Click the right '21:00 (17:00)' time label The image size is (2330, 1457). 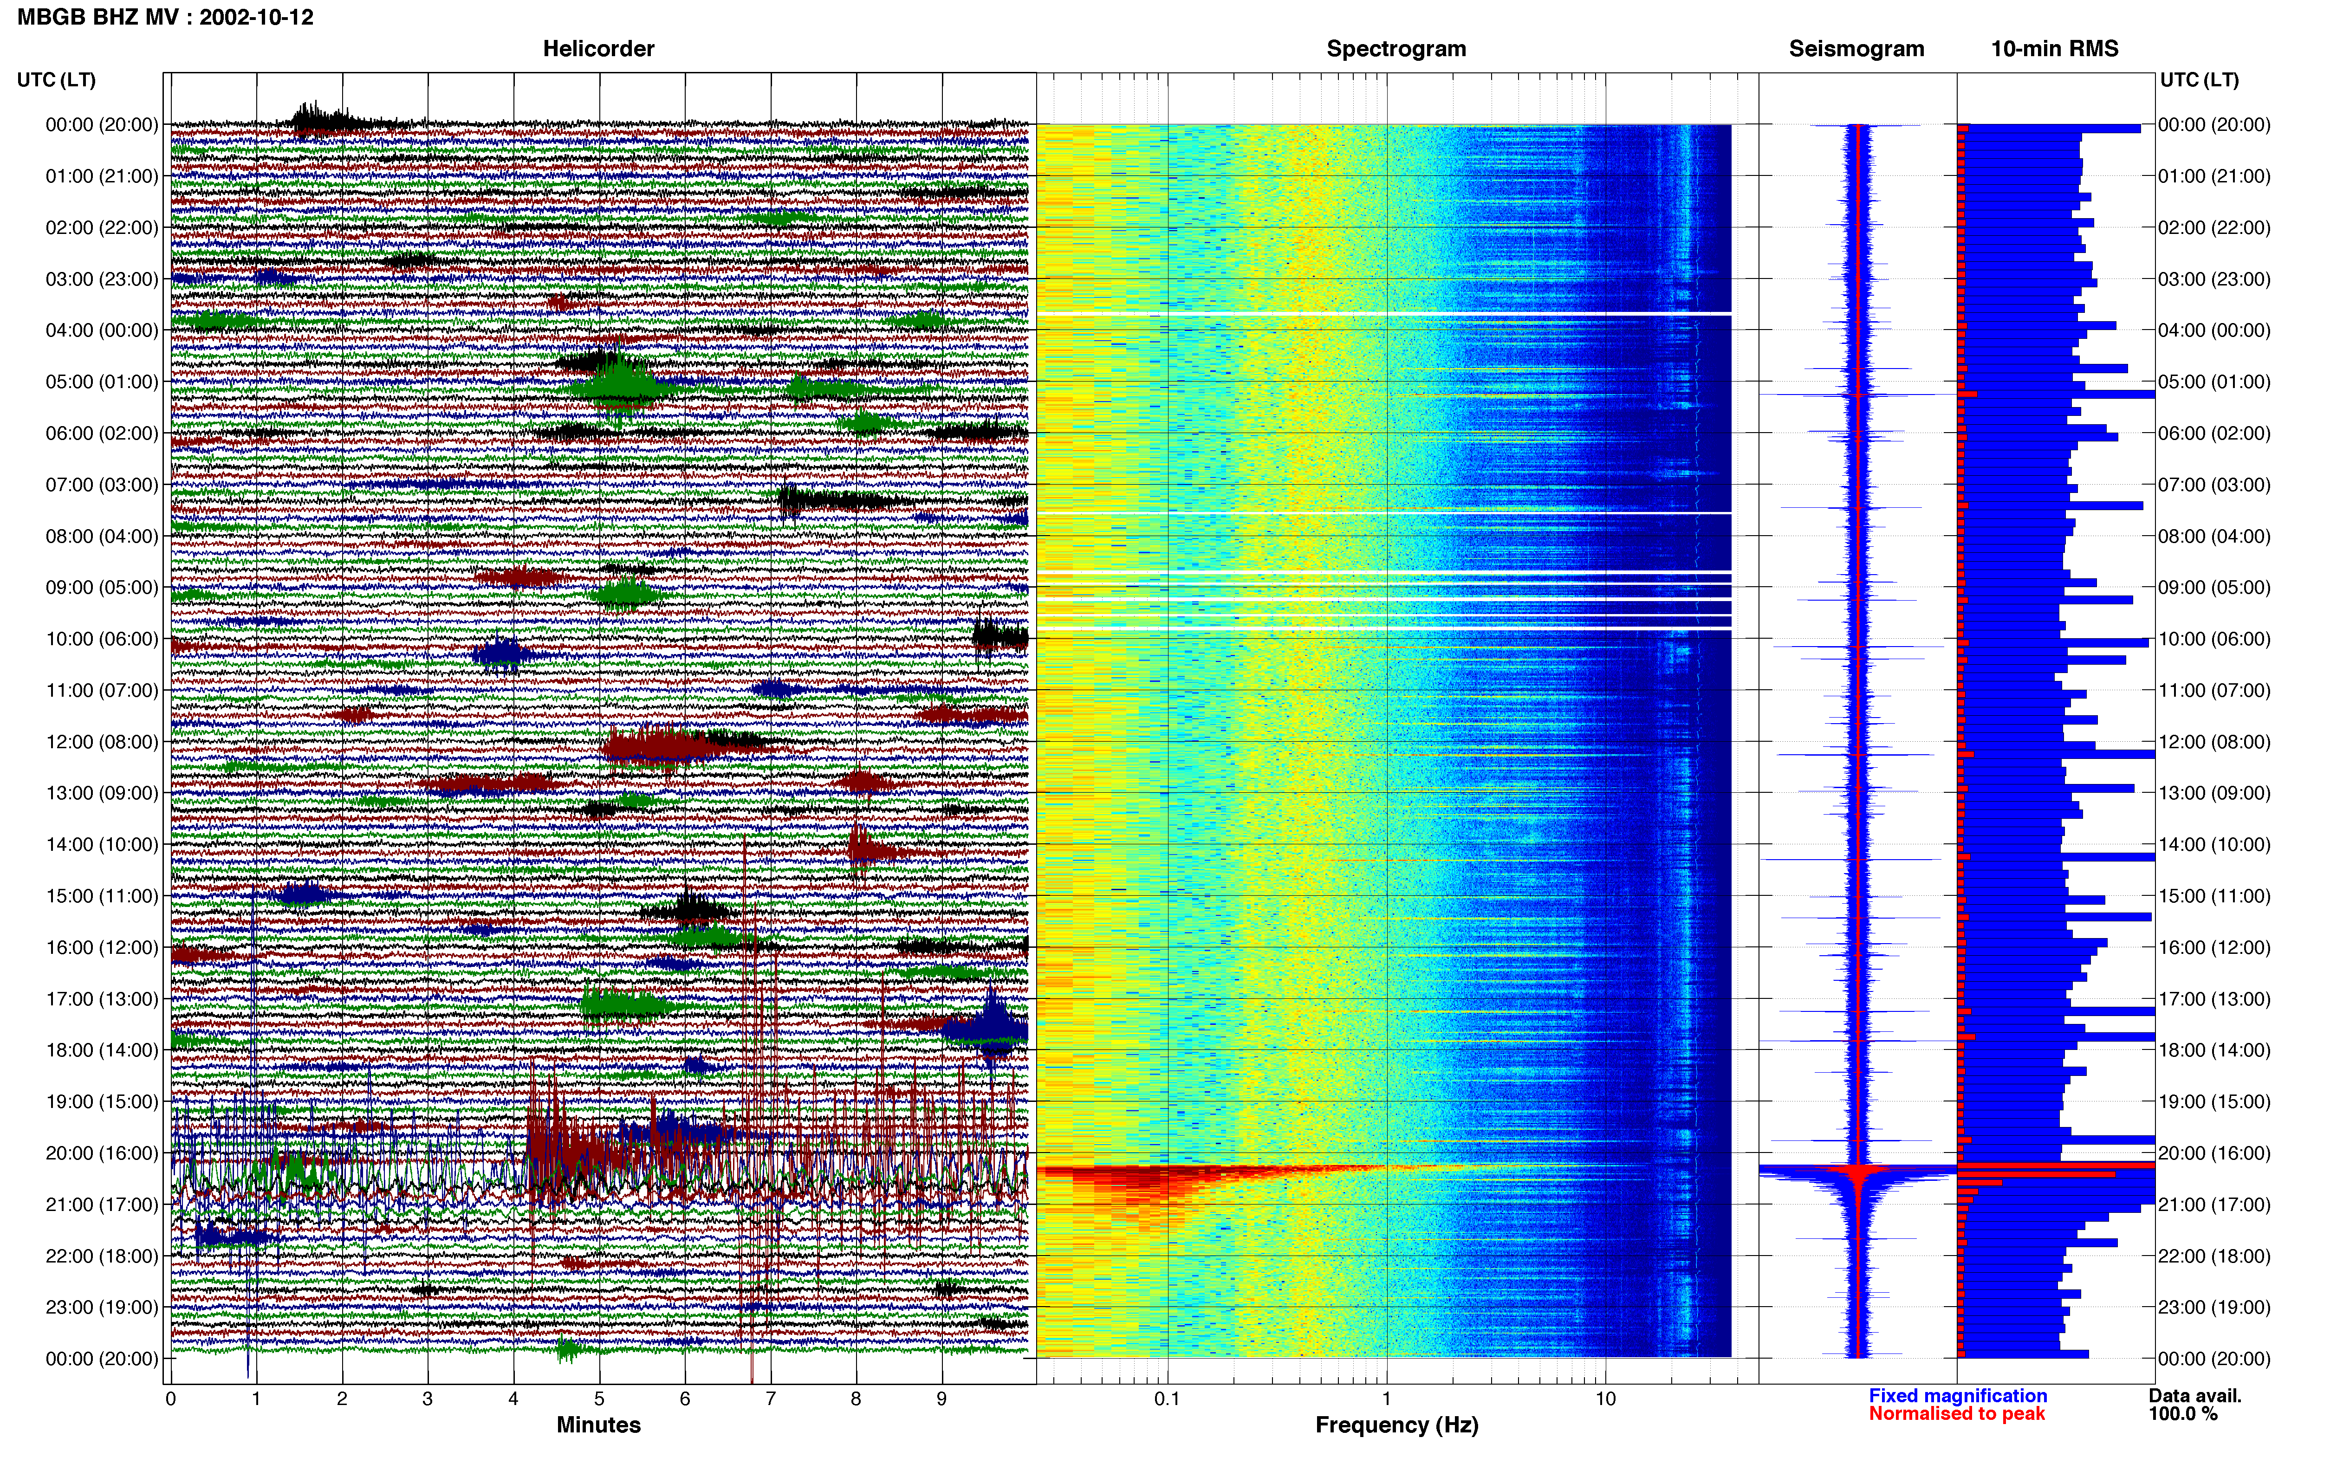[2214, 1204]
